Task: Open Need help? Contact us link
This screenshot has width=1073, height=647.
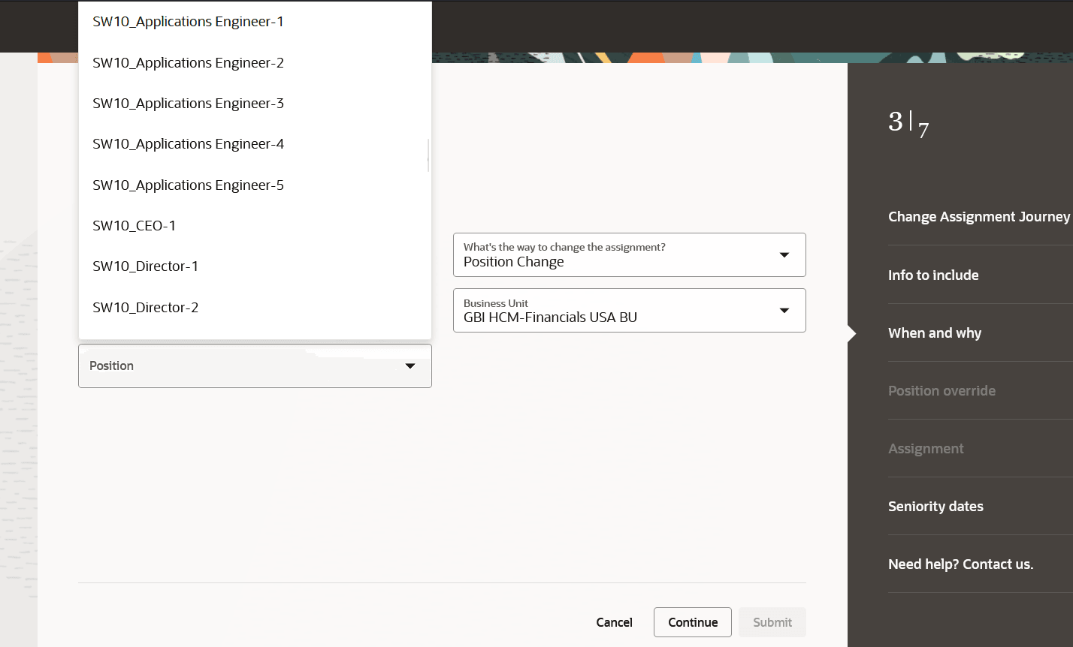Action: pyautogui.click(x=960, y=564)
